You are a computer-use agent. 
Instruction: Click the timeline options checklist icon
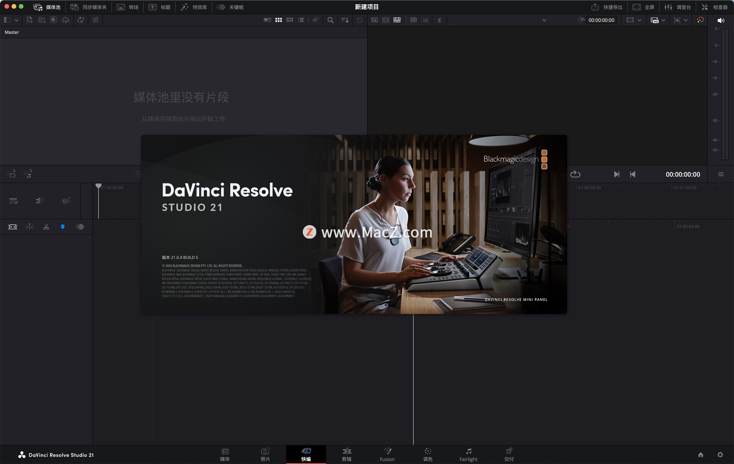coord(14,201)
